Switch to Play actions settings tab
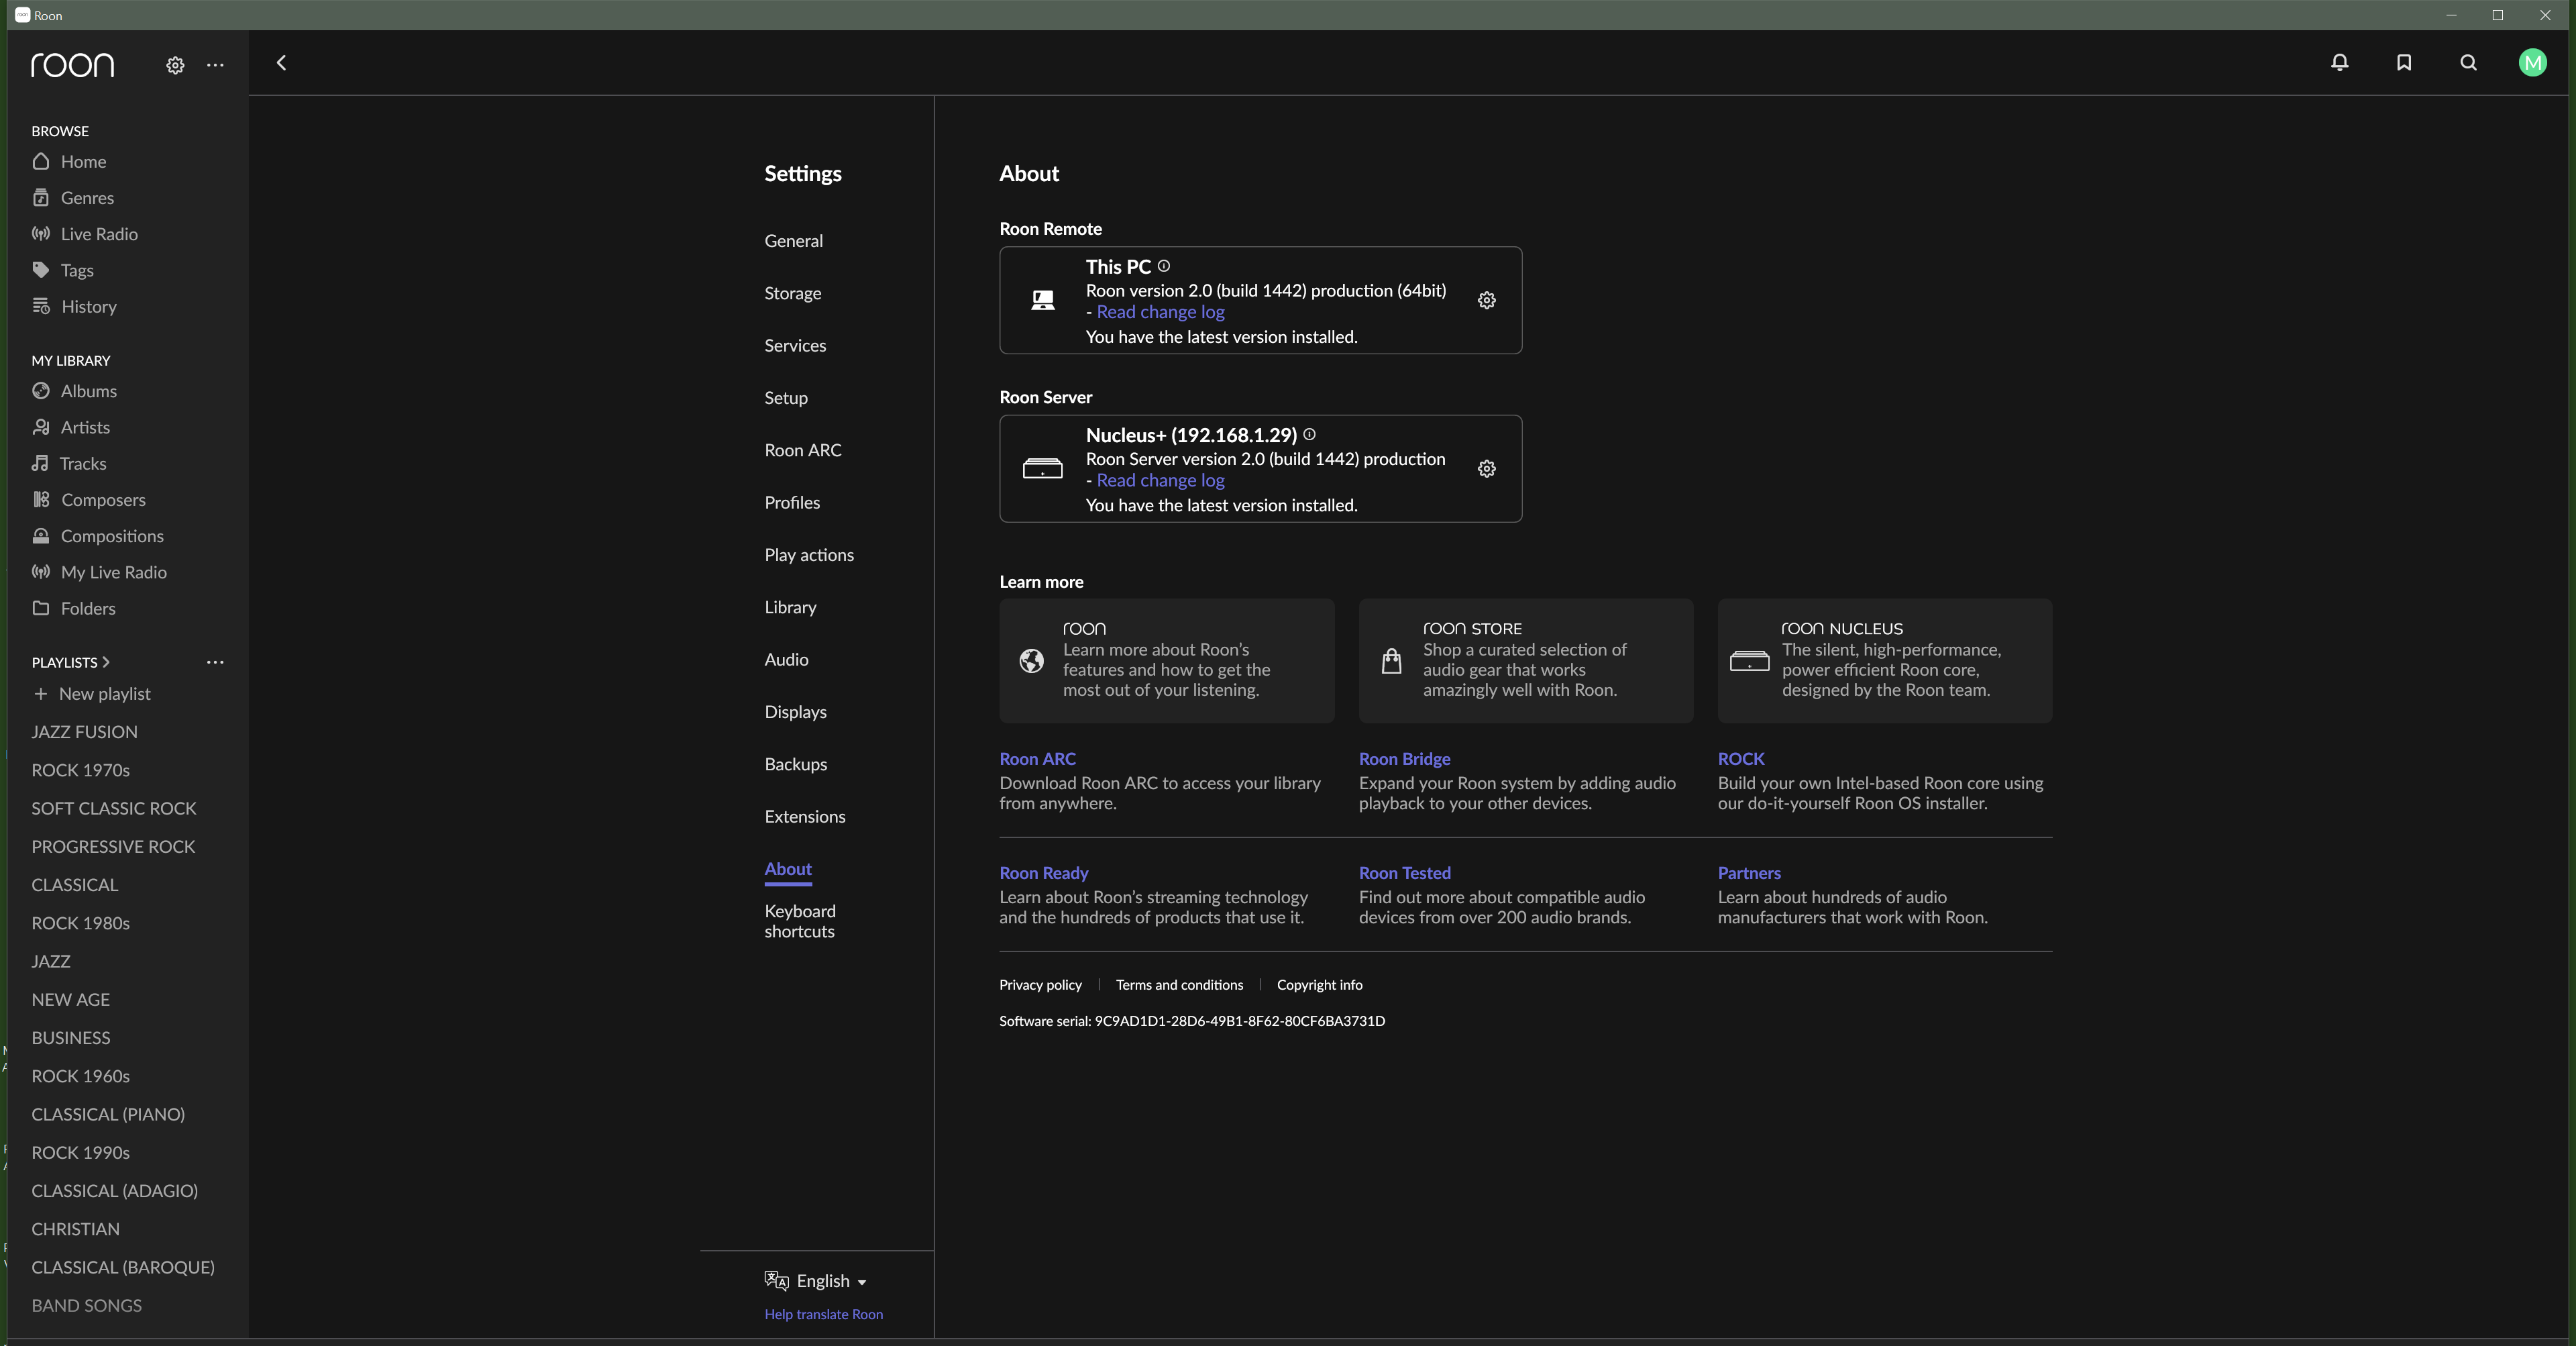2576x1346 pixels. coord(808,555)
